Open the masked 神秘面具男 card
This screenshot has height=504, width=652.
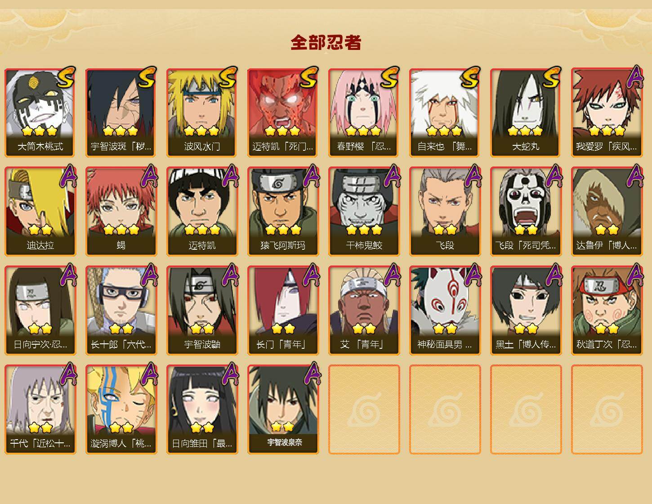click(445, 310)
